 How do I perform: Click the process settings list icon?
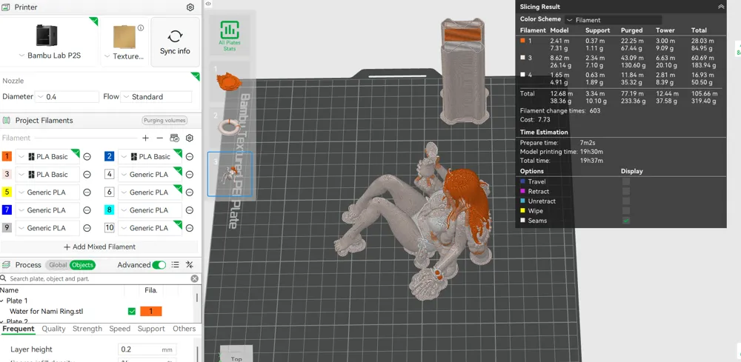point(176,265)
